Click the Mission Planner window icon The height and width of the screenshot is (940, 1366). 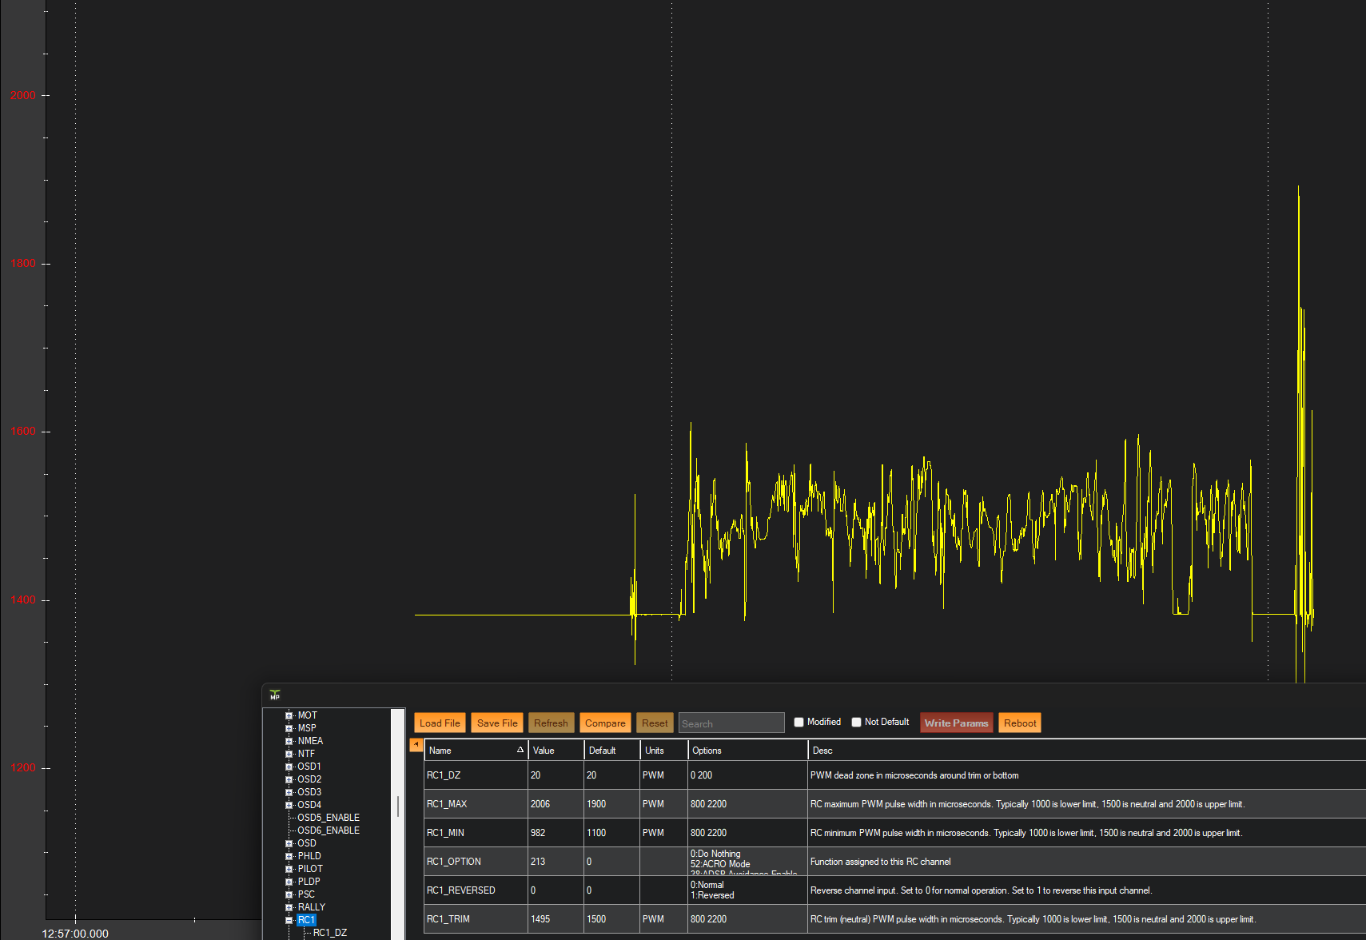(x=275, y=695)
